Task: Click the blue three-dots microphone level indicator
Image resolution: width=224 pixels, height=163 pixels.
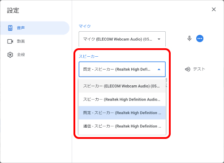Action: pyautogui.click(x=200, y=38)
